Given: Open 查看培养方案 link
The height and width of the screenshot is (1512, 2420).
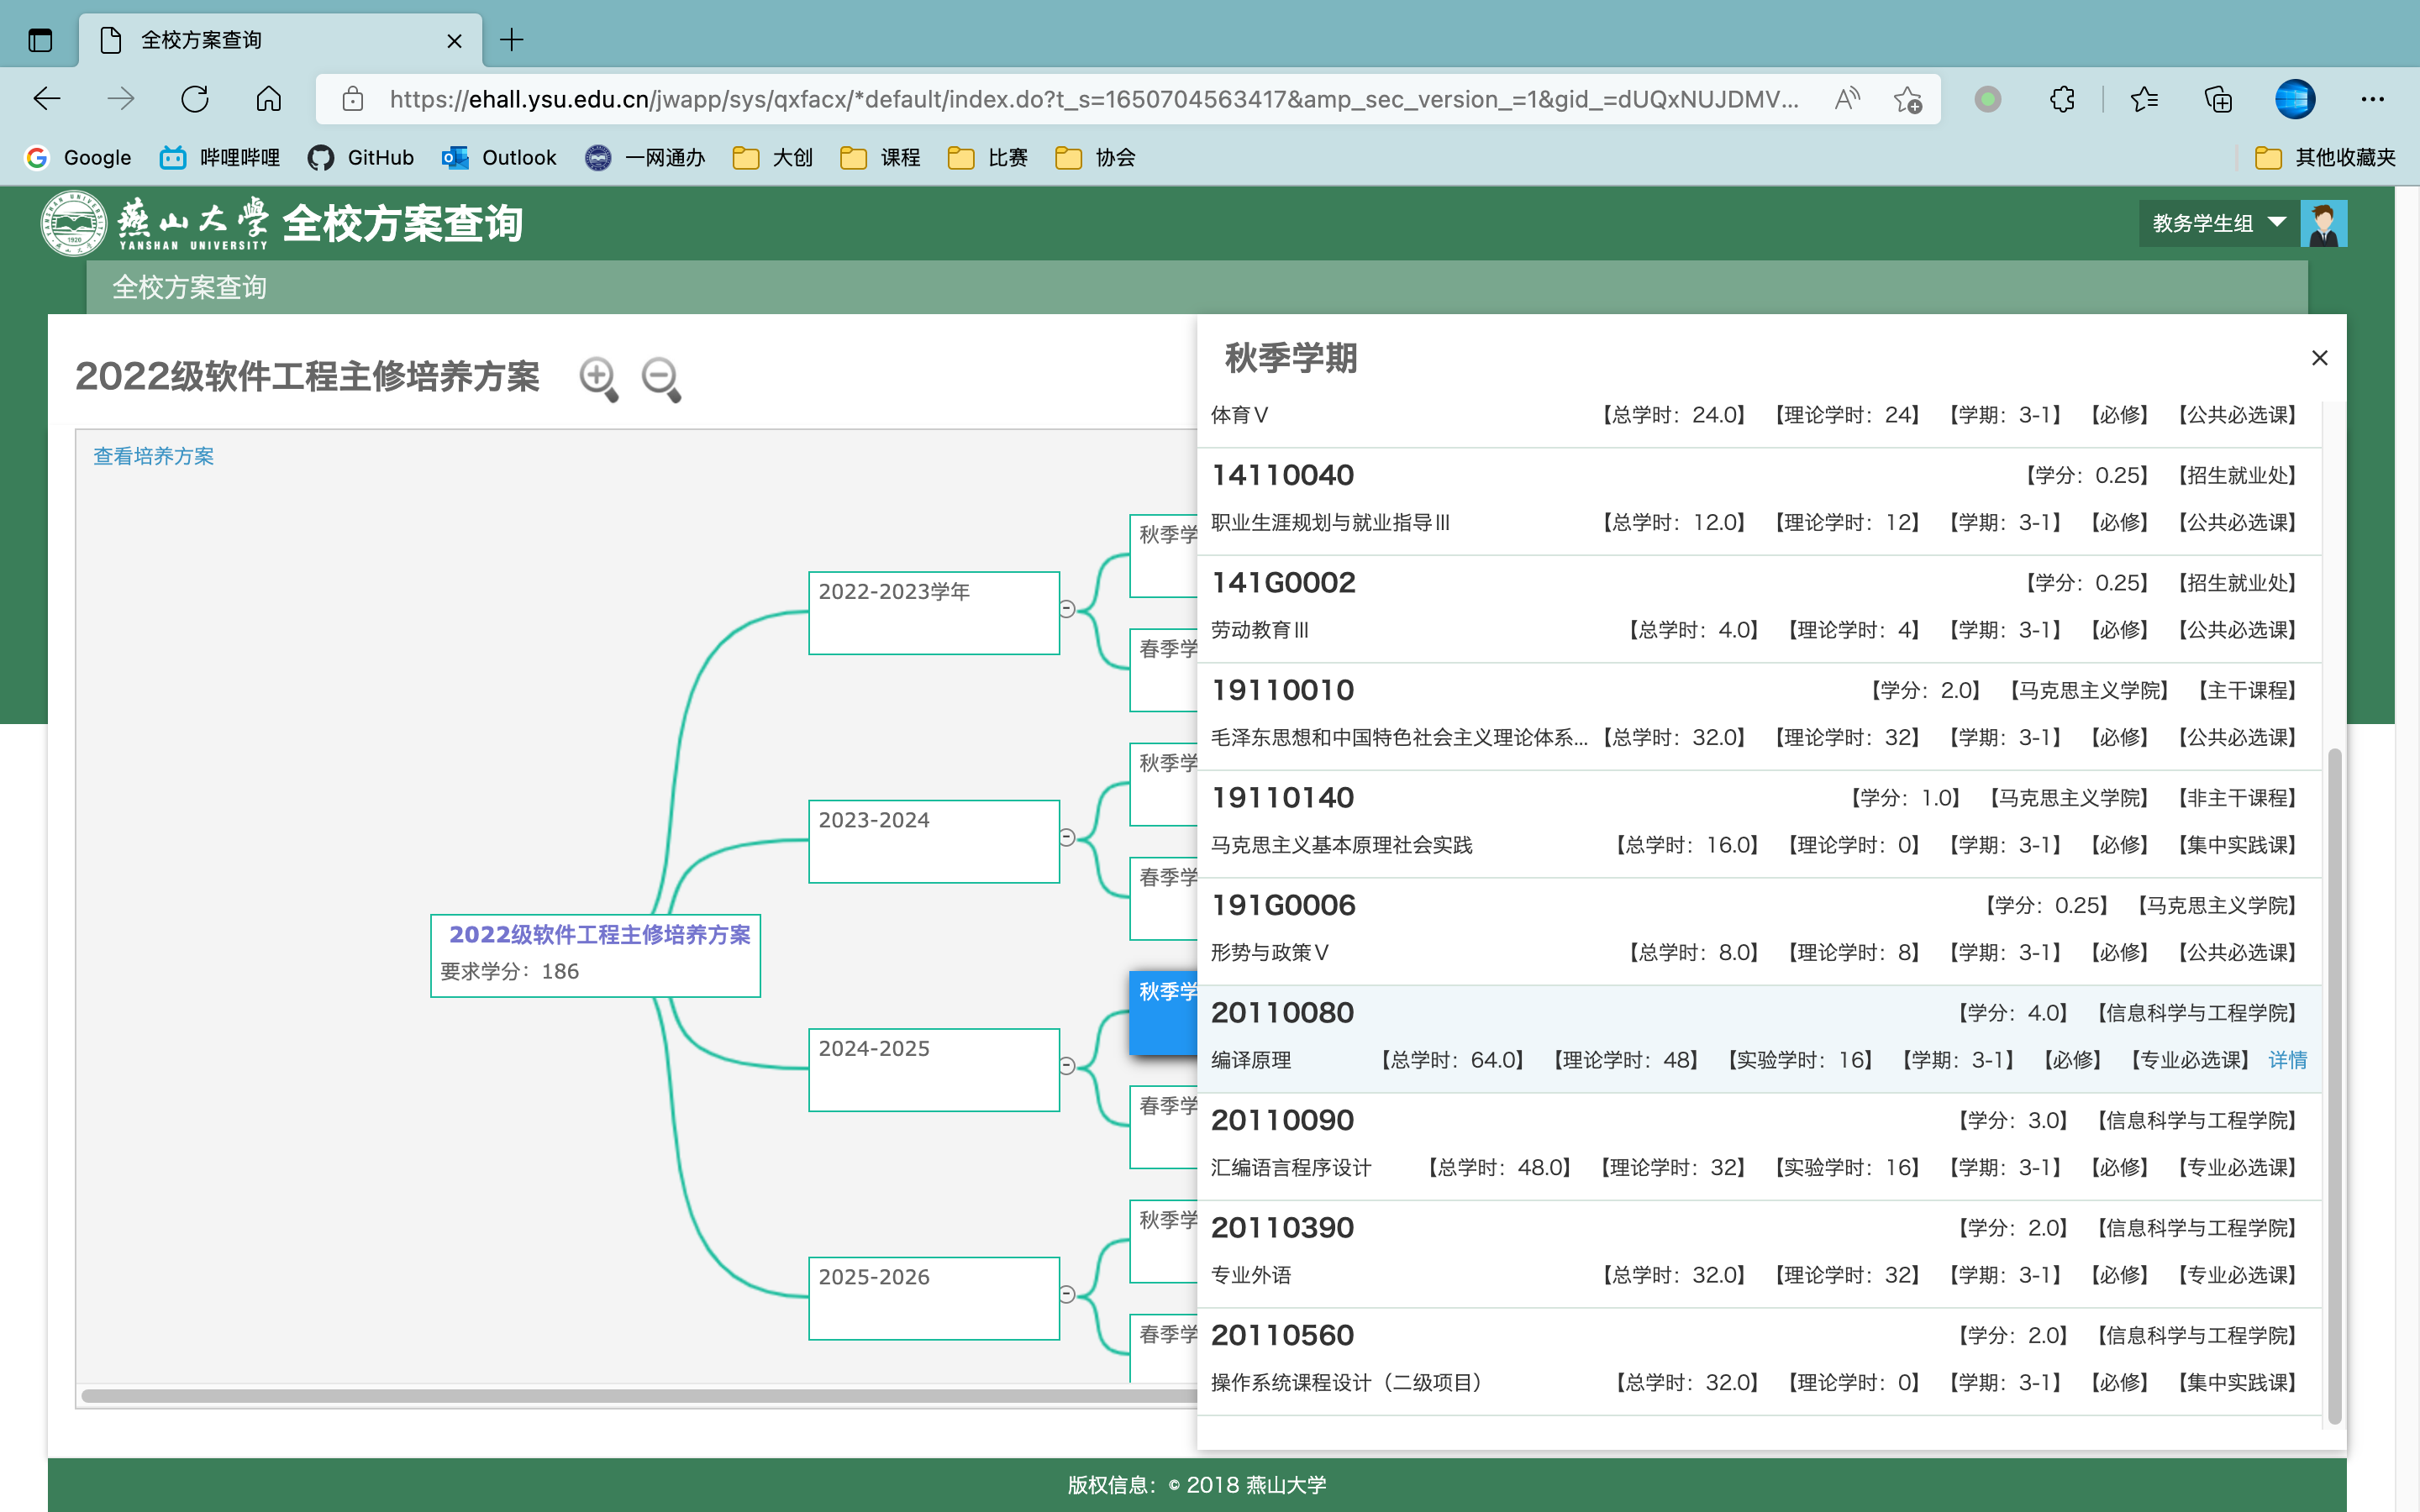Looking at the screenshot, I should pos(153,456).
